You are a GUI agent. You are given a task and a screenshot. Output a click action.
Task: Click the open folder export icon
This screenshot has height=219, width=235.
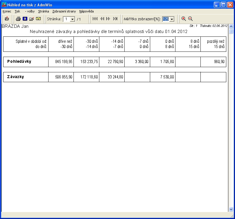[32, 19]
